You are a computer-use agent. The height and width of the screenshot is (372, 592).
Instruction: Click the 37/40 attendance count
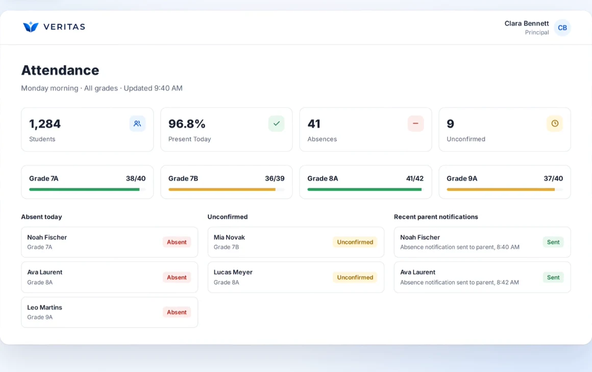coord(553,178)
